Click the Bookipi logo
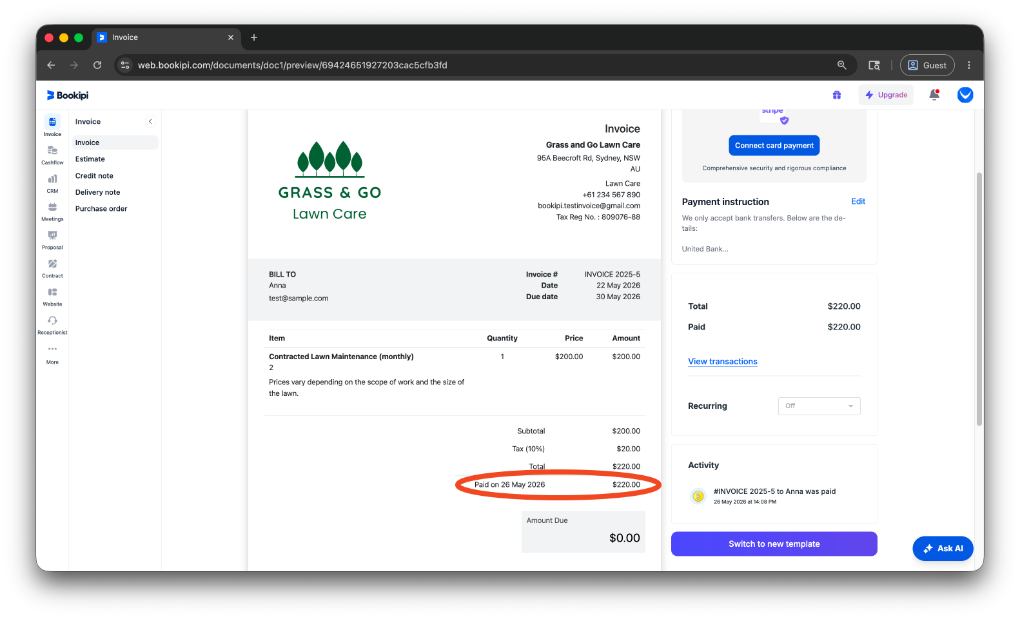The image size is (1020, 619). [x=68, y=95]
